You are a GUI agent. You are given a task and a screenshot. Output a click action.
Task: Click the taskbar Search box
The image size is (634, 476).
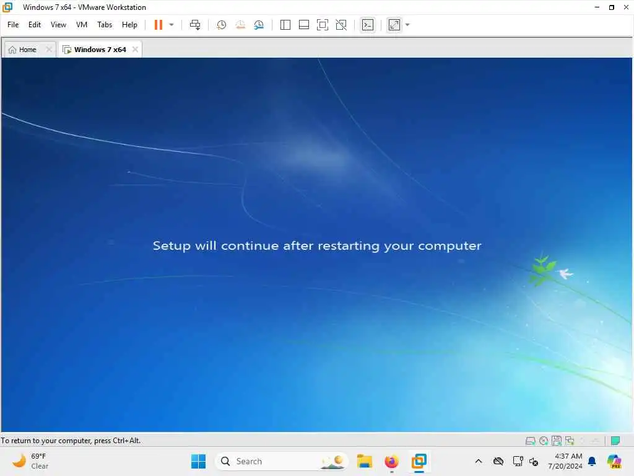(x=281, y=461)
